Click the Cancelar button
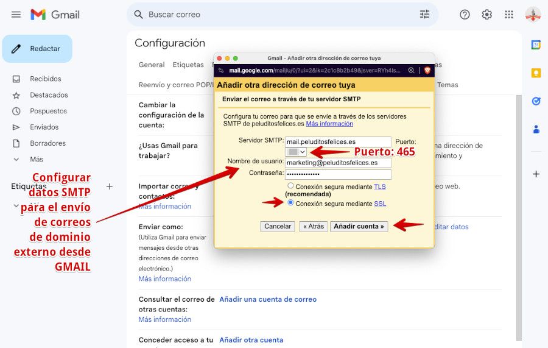The width and height of the screenshot is (548, 348). point(278,226)
